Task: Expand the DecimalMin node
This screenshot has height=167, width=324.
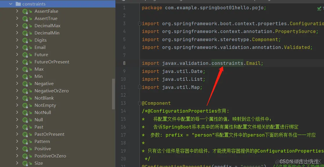Action: pyautogui.click(x=17, y=33)
